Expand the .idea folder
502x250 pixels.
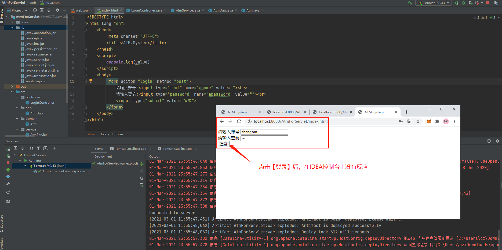coord(12,22)
